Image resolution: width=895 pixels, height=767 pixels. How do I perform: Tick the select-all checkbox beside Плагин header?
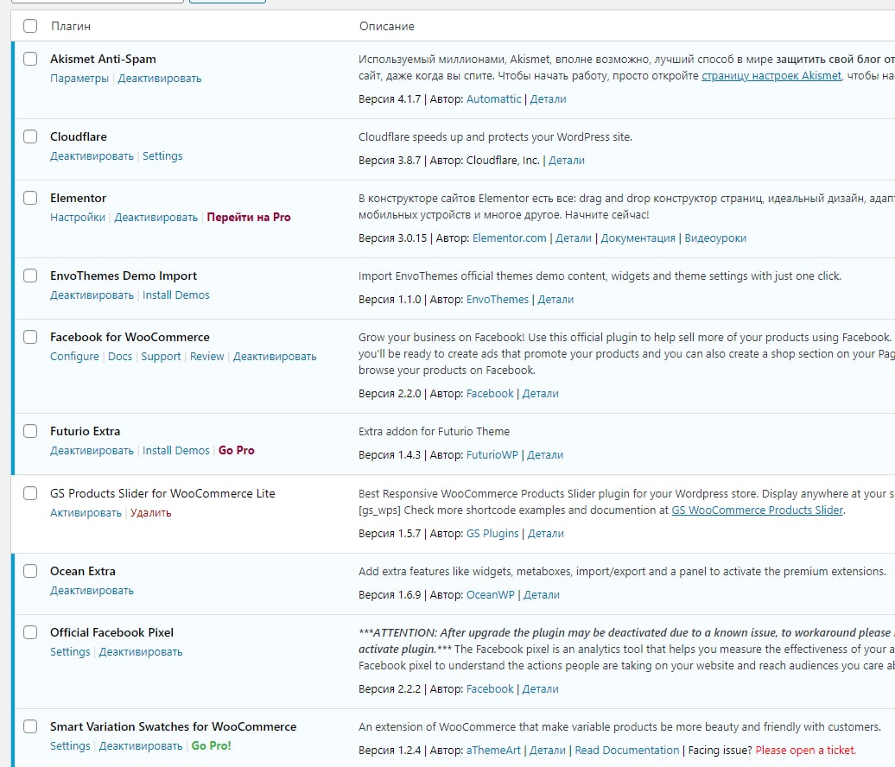pos(30,26)
